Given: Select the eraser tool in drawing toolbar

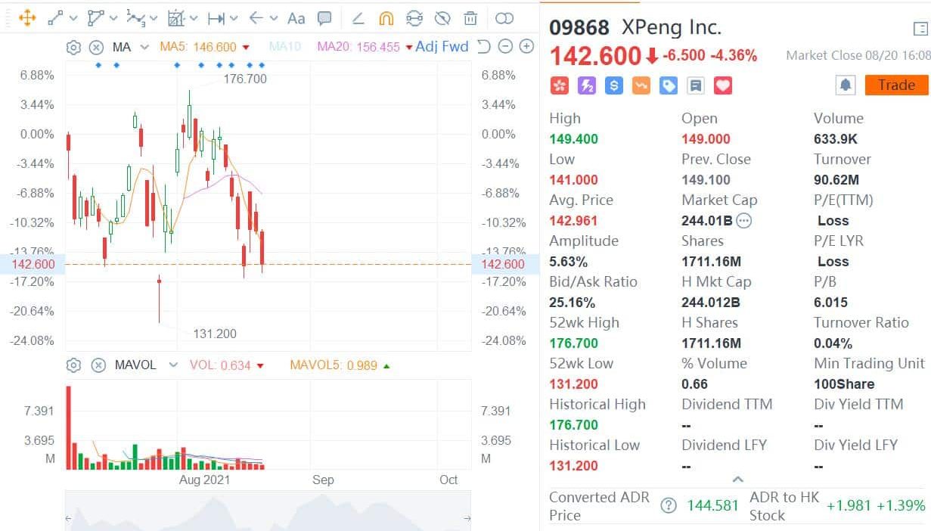Looking at the screenshot, I should tap(358, 18).
